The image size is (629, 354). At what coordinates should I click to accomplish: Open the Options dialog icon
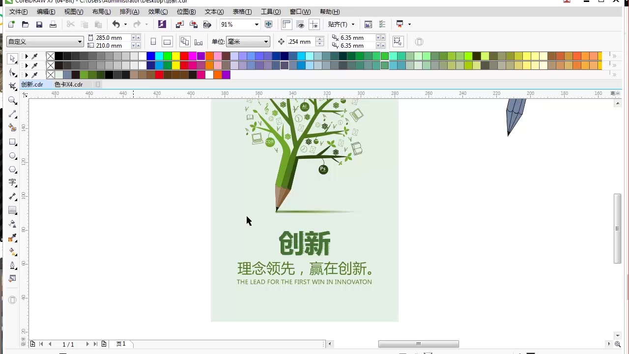pos(382,24)
